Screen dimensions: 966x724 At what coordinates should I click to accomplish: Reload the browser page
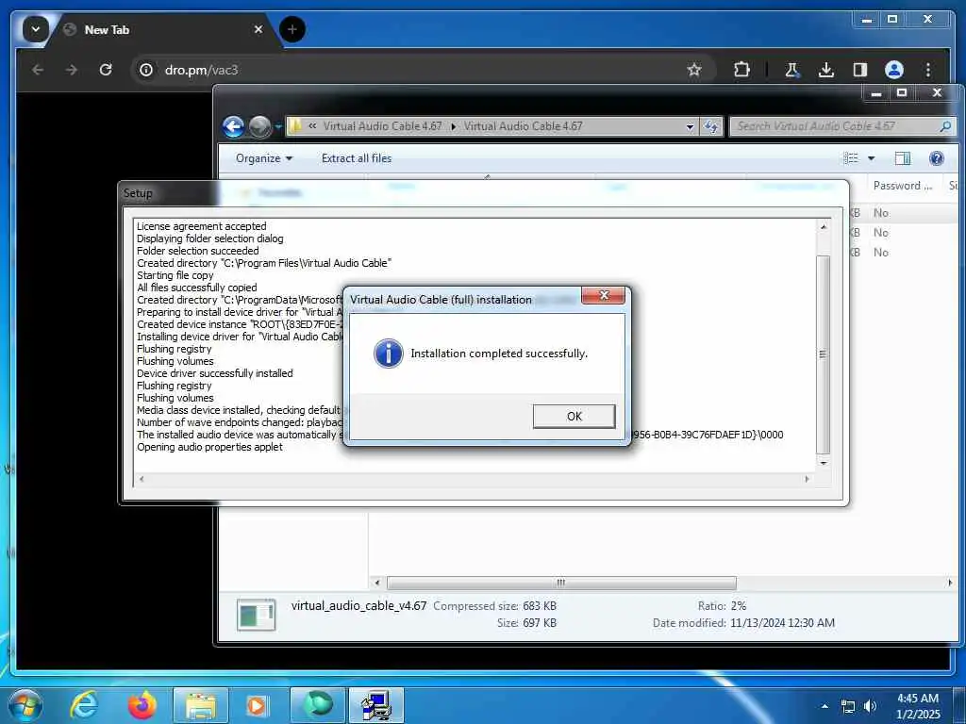click(x=106, y=70)
